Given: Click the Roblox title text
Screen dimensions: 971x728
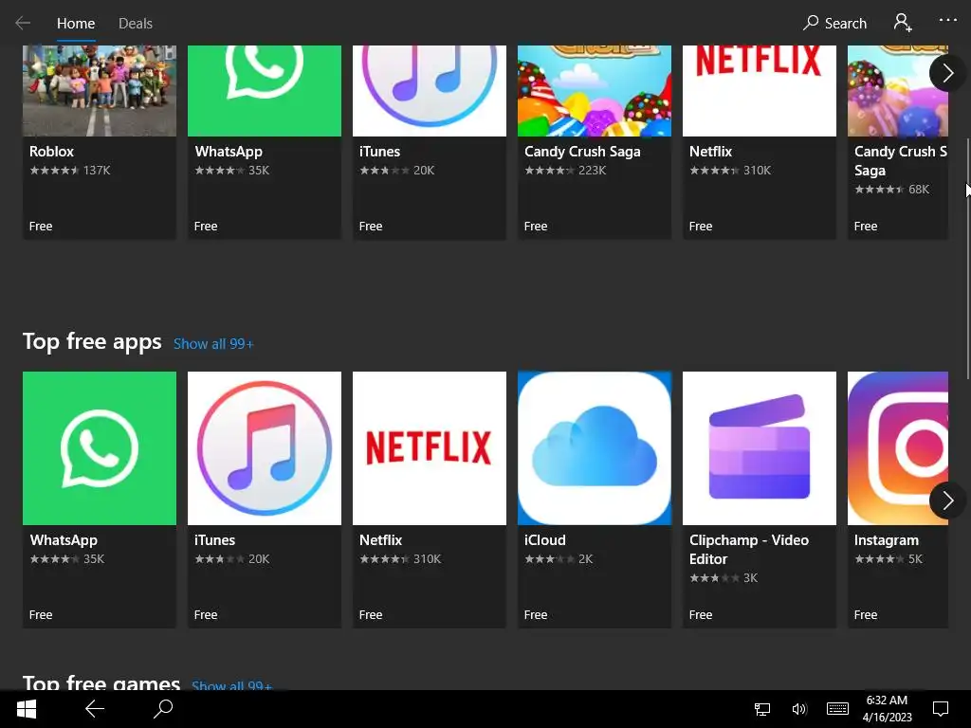Looking at the screenshot, I should click(x=51, y=152).
